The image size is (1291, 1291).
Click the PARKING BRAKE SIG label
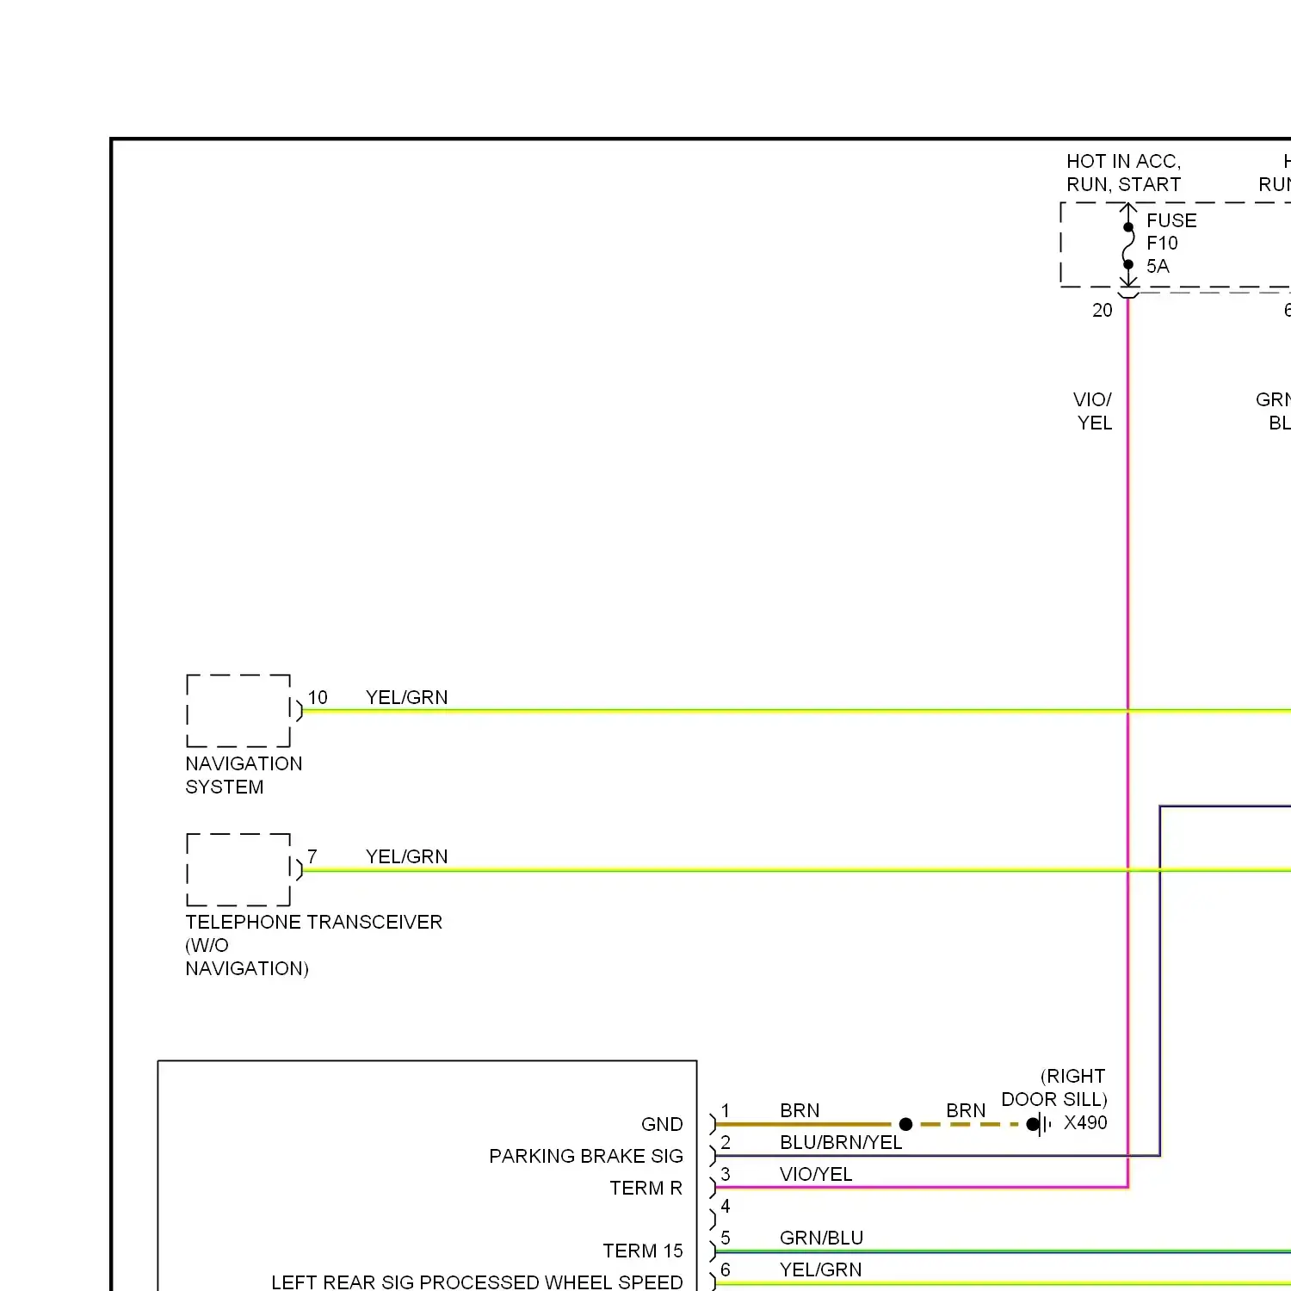click(586, 1156)
